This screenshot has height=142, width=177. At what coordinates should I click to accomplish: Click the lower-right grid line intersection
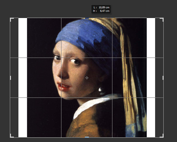click(x=112, y=98)
